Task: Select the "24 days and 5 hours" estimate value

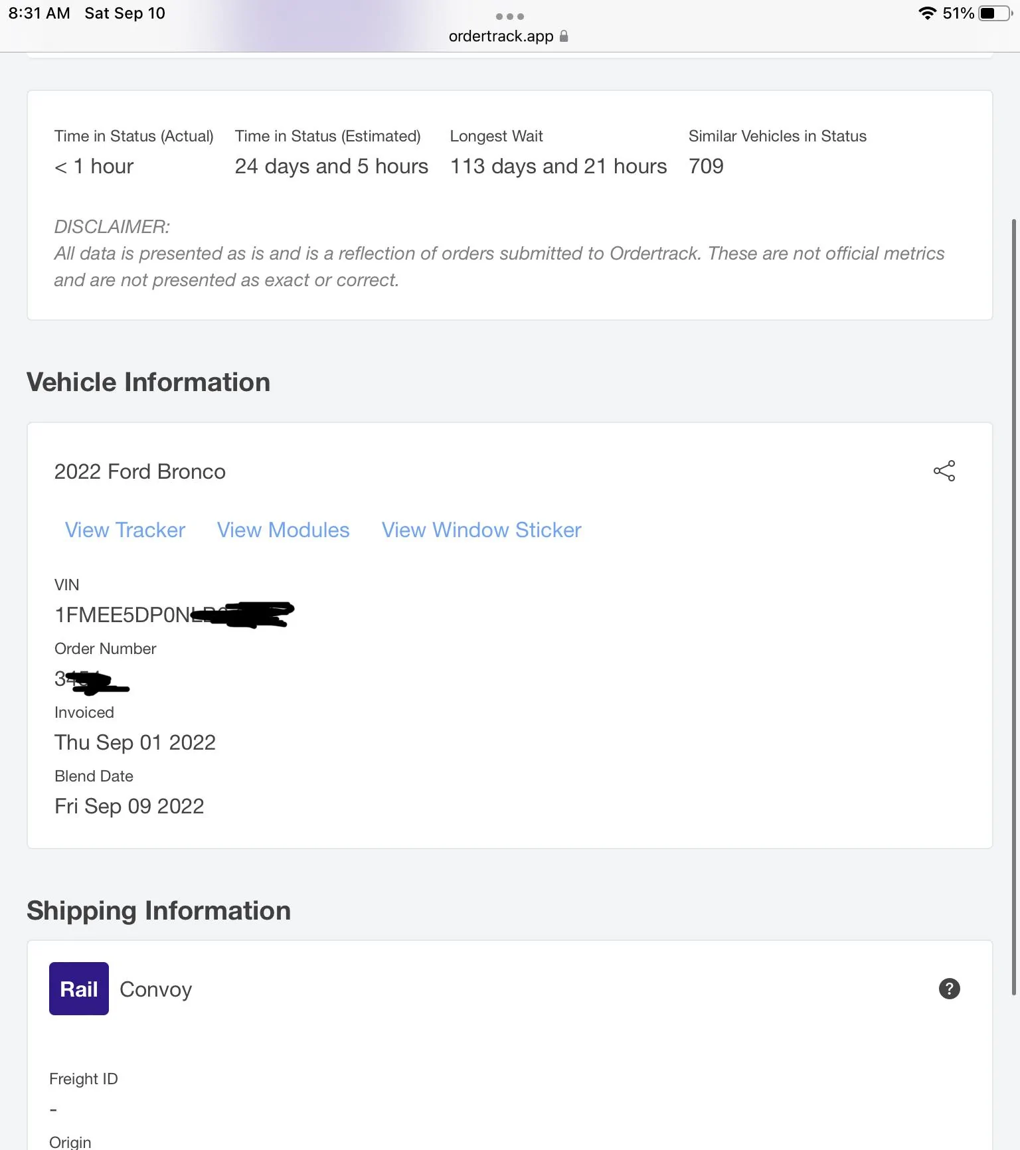Action: coord(331,166)
